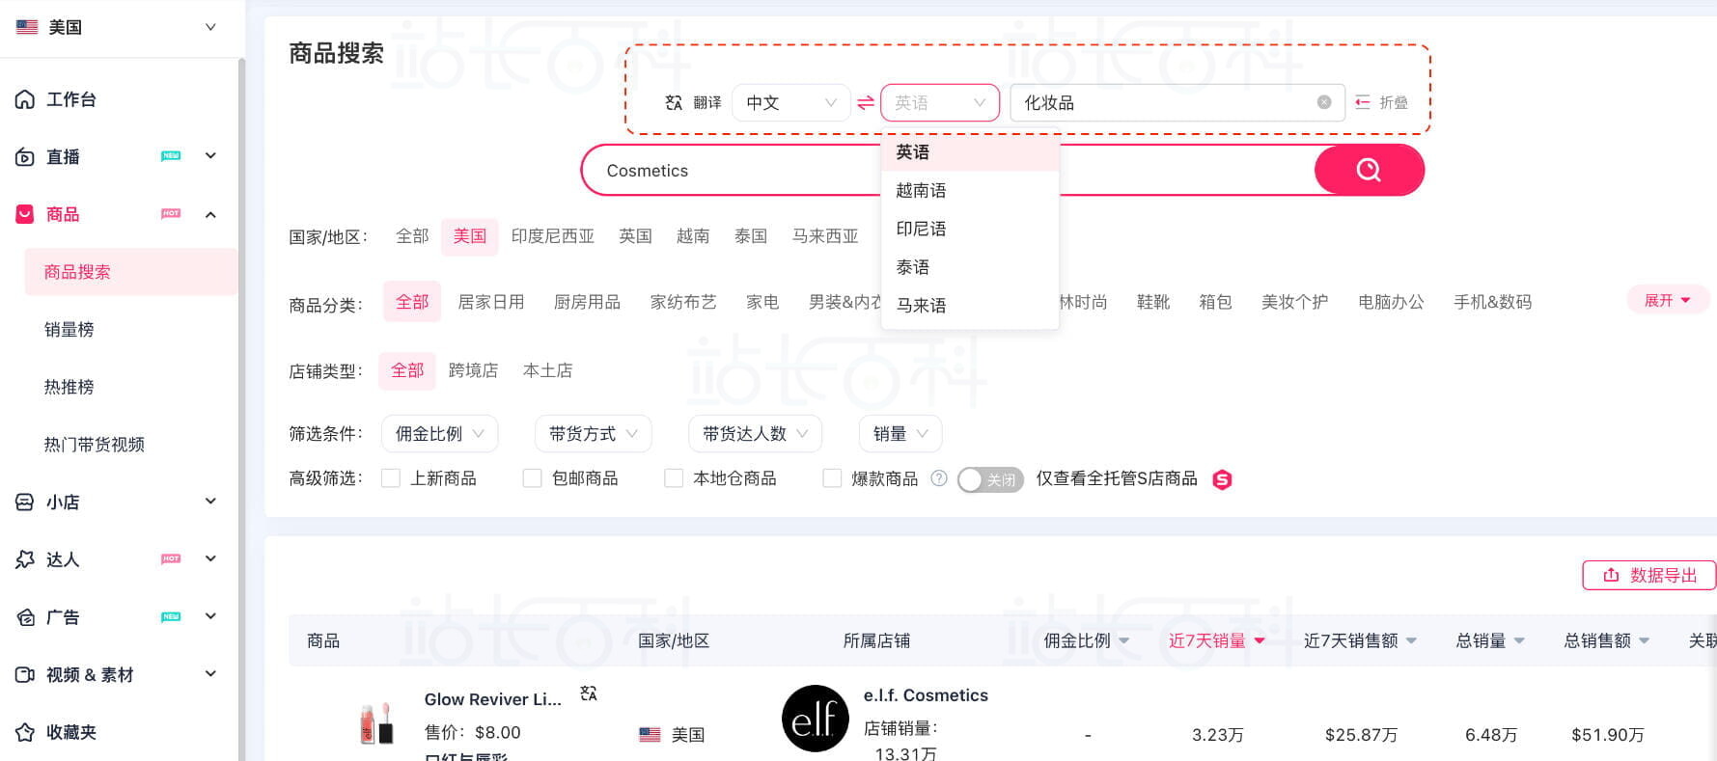Image resolution: width=1717 pixels, height=761 pixels.
Task: Open the e.l.f. Cosmetics store link
Action: [926, 695]
